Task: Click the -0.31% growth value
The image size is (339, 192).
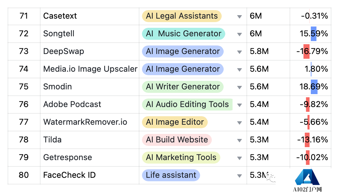Action: (315, 16)
